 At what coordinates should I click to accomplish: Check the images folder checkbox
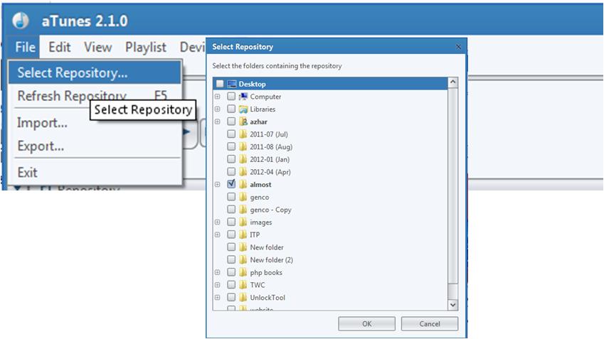coord(231,222)
